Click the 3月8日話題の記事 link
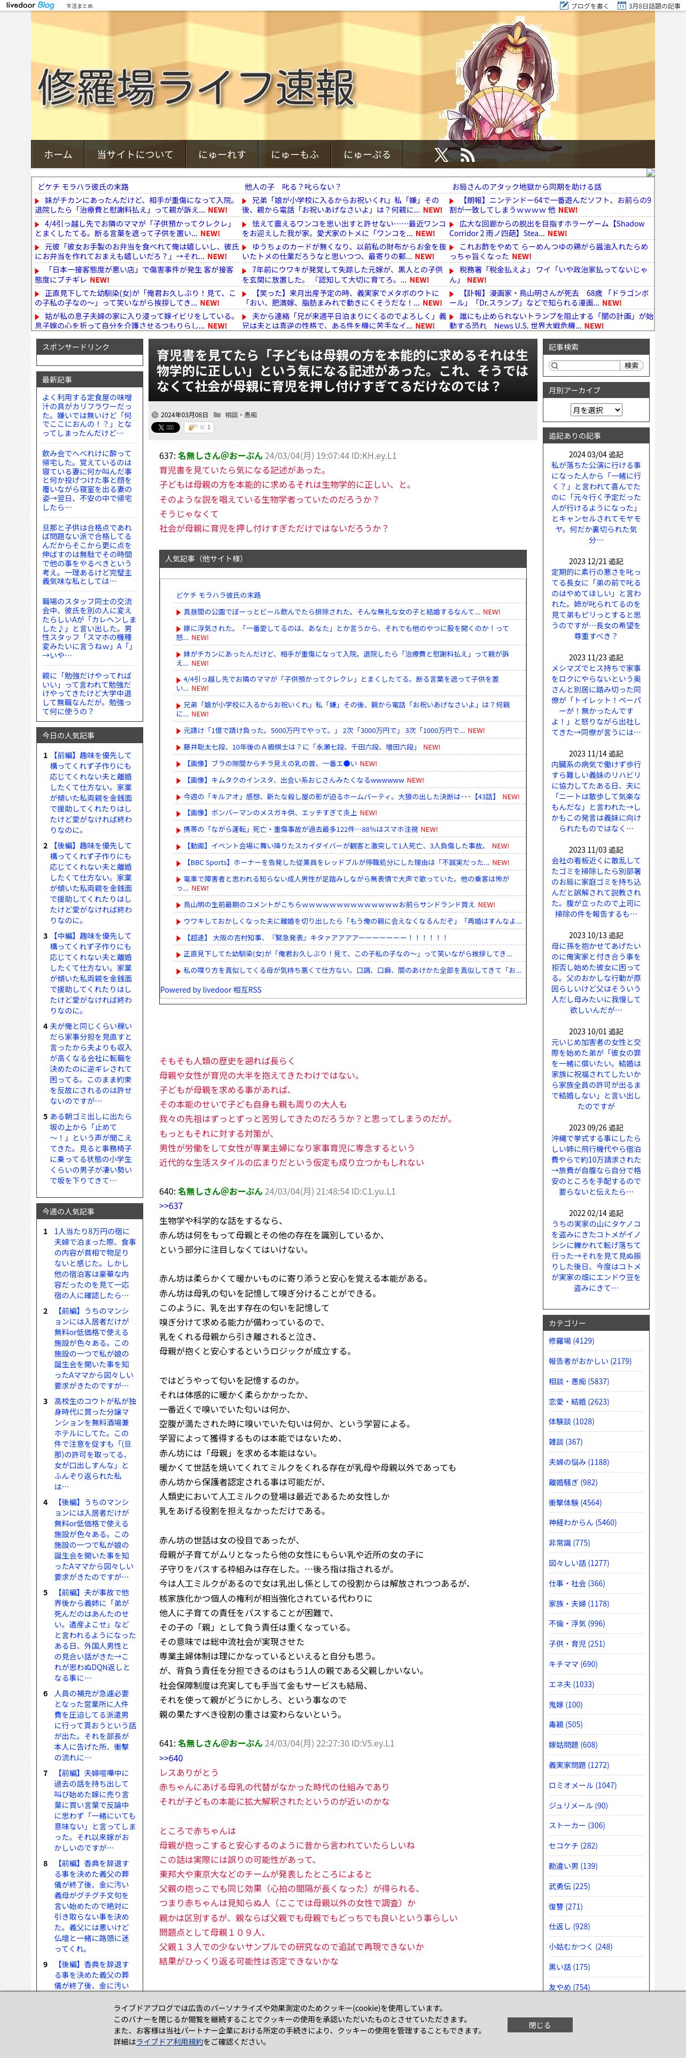The height and width of the screenshot is (2058, 686). (655, 5)
